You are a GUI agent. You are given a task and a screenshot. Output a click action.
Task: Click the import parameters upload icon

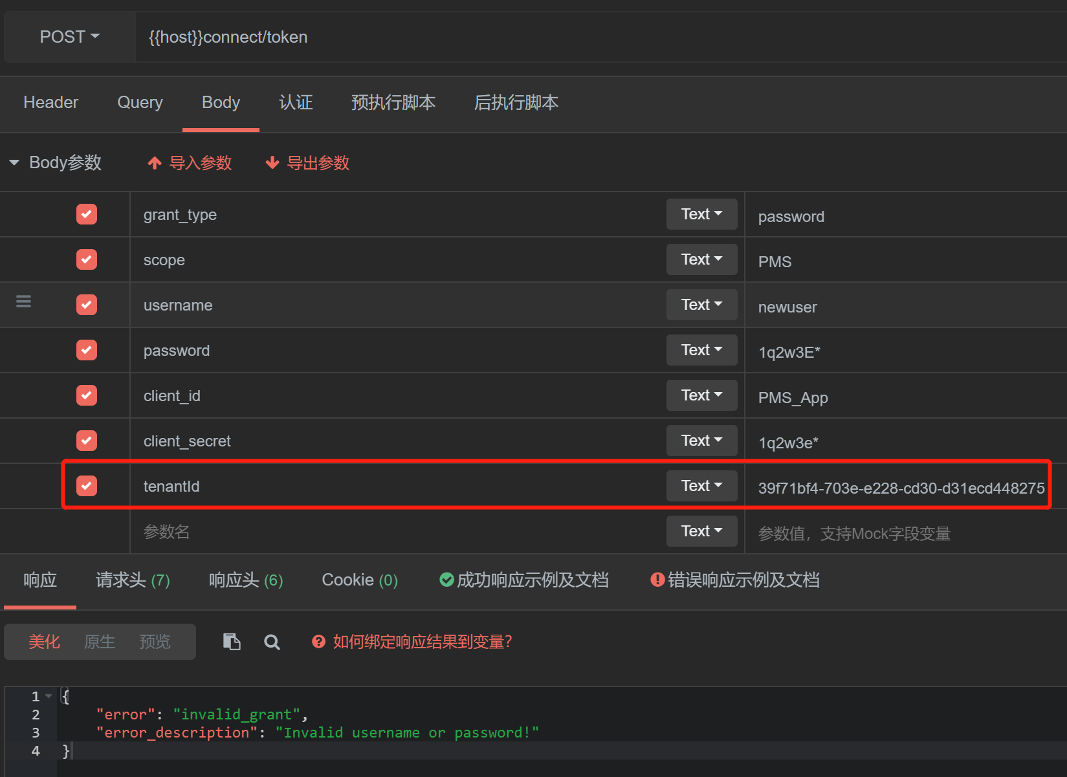pos(154,163)
